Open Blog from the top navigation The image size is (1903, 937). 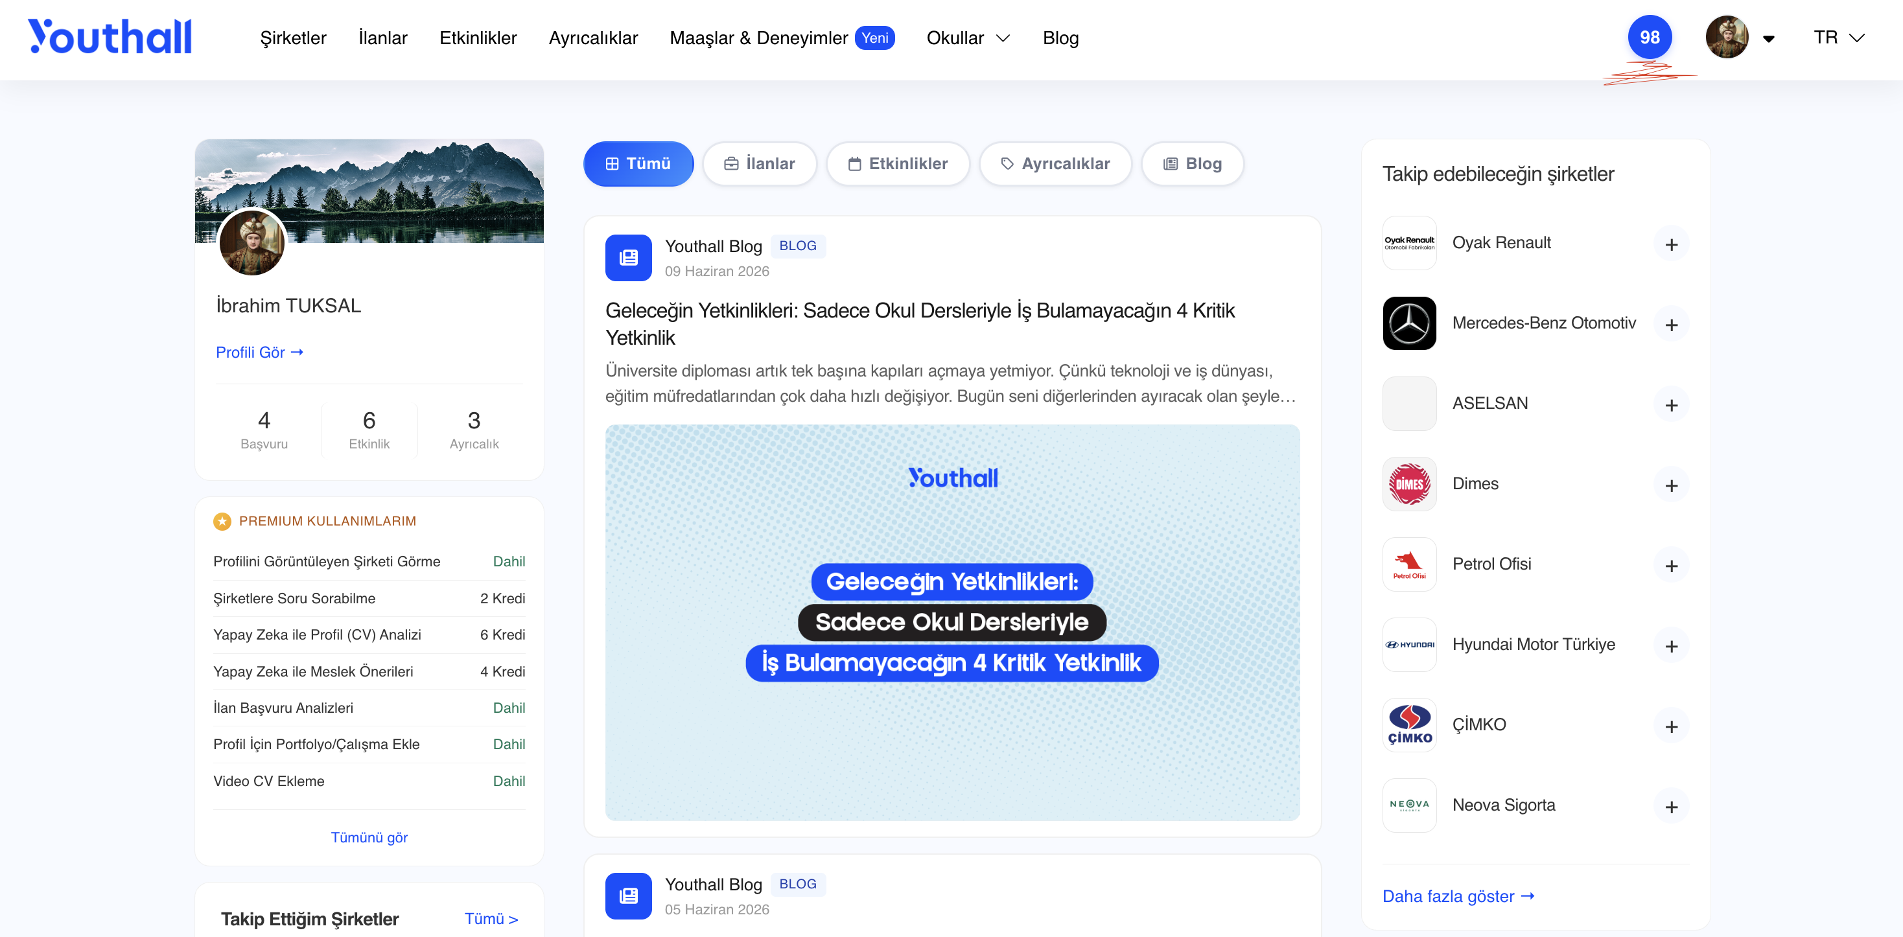pyautogui.click(x=1060, y=38)
